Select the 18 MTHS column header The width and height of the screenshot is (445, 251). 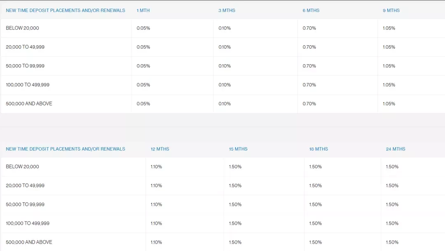pyautogui.click(x=319, y=149)
